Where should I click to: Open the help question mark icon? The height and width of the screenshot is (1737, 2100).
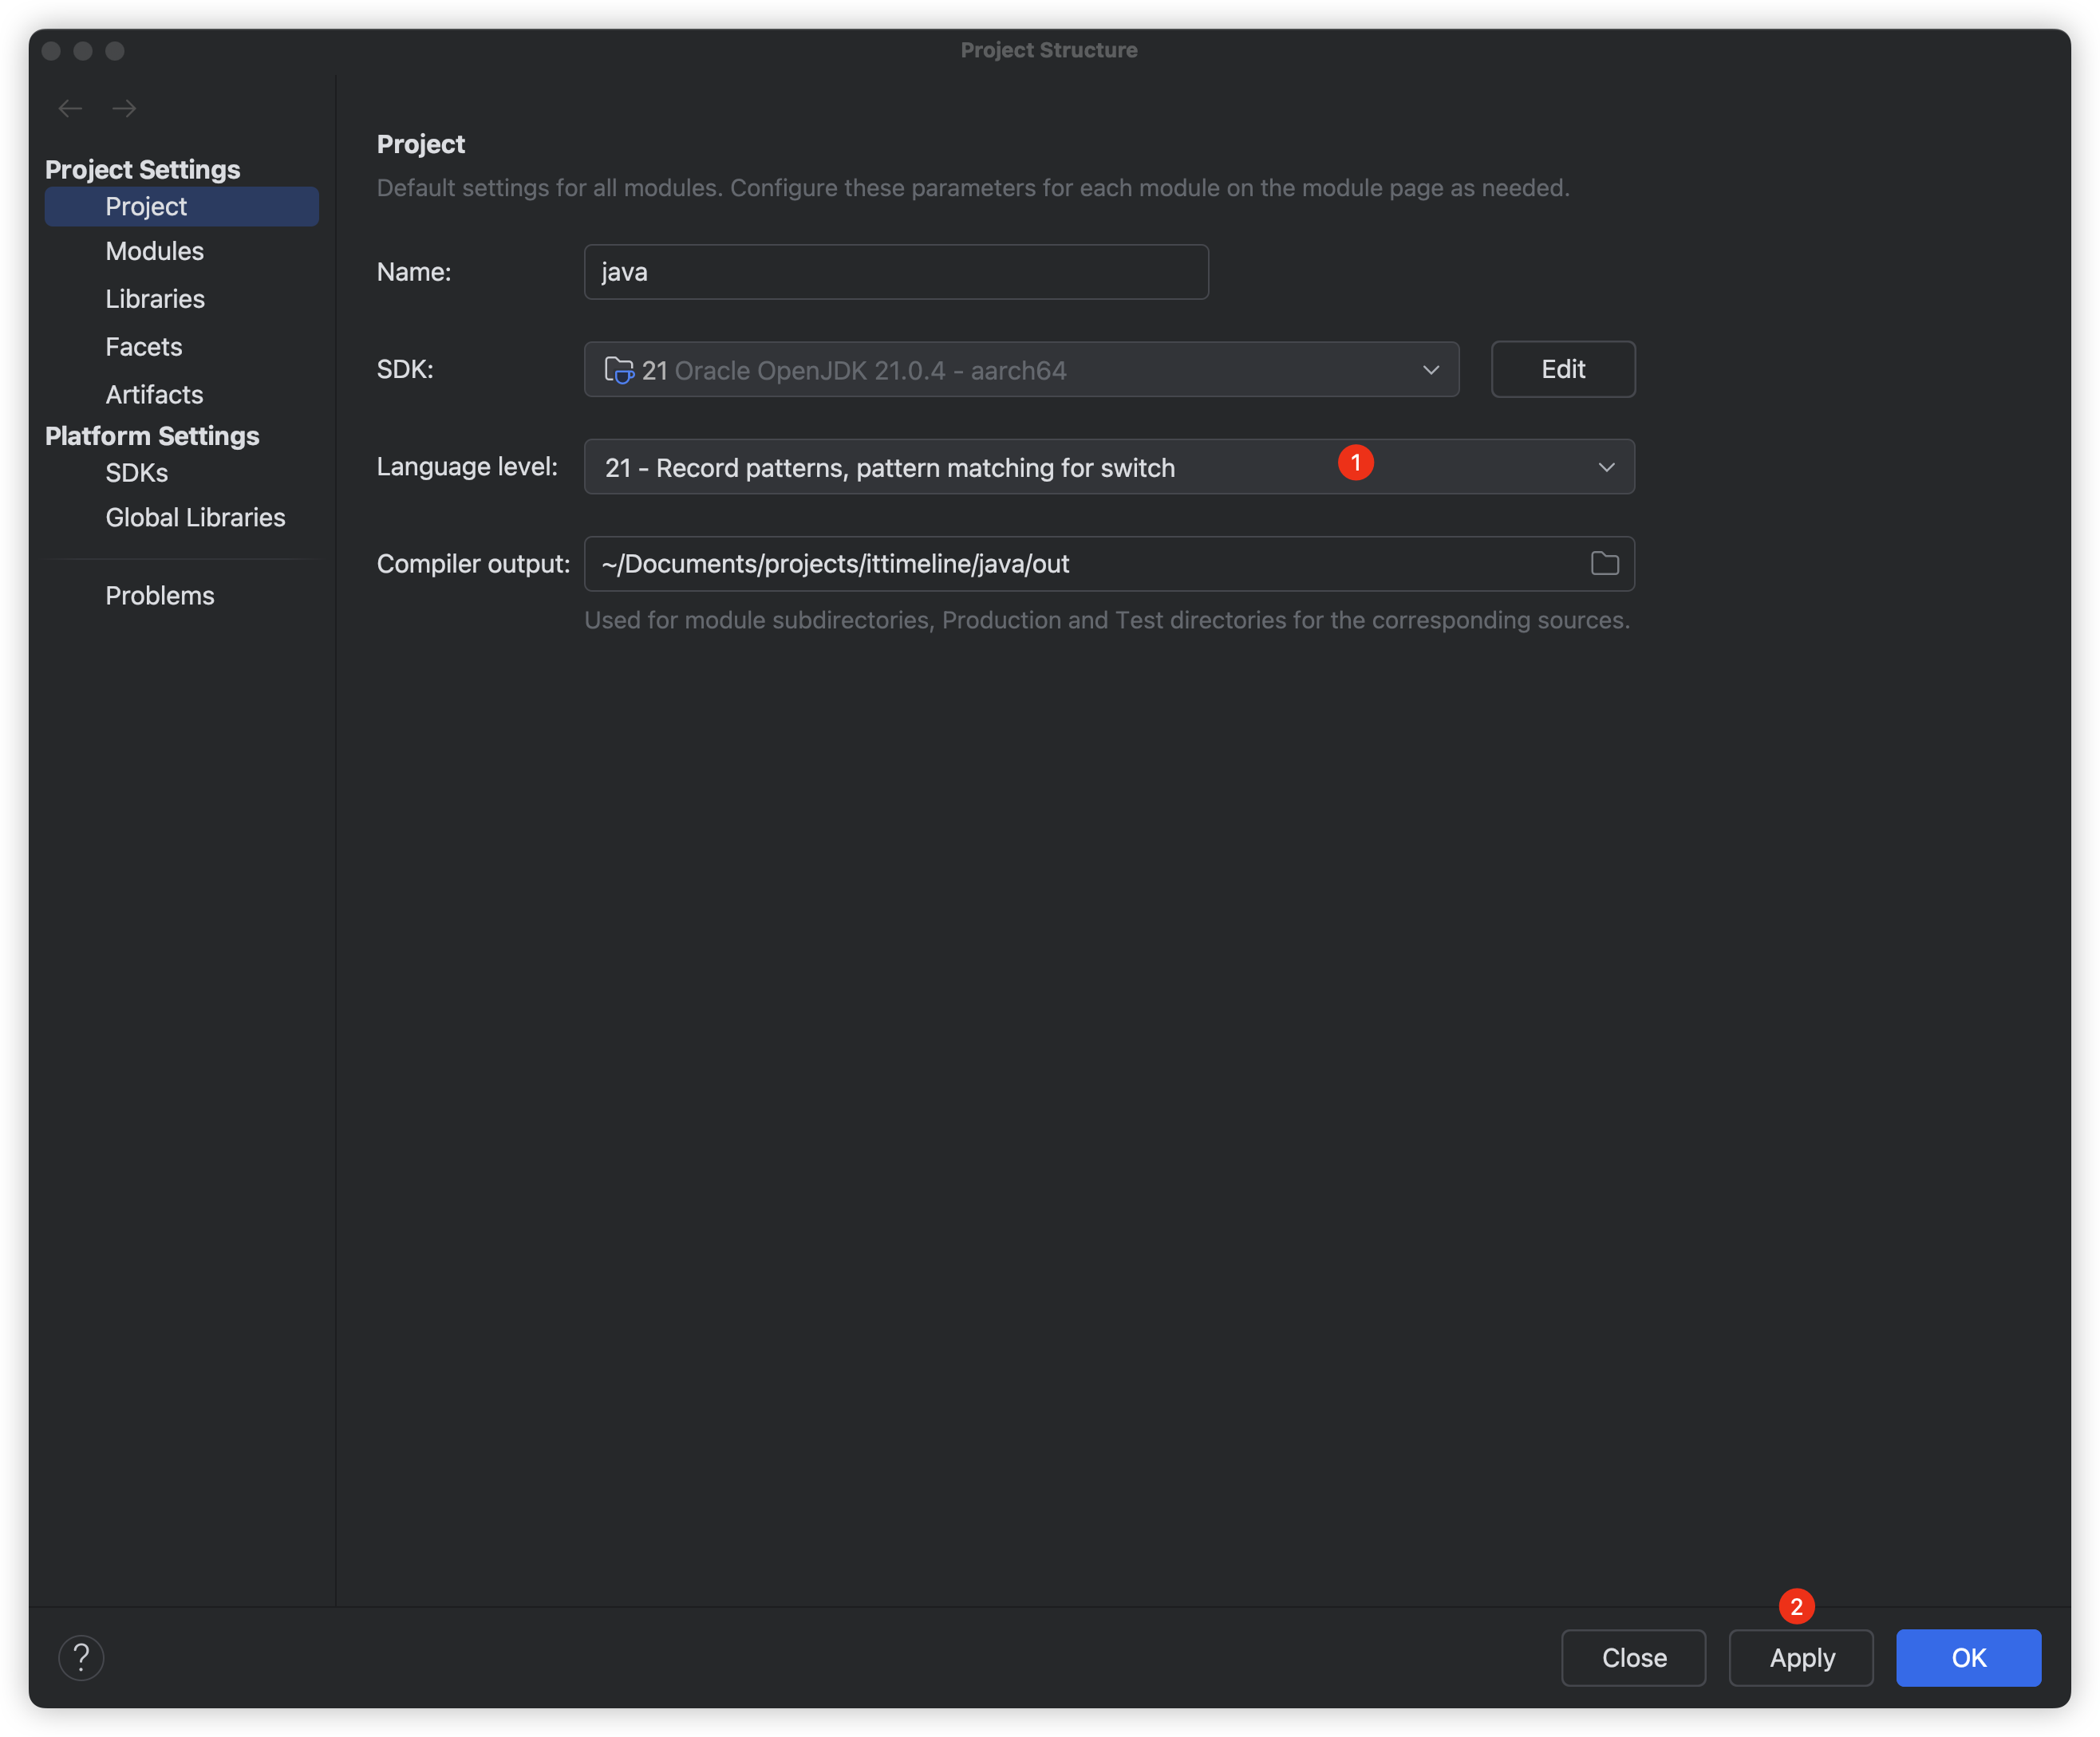pyautogui.click(x=81, y=1658)
